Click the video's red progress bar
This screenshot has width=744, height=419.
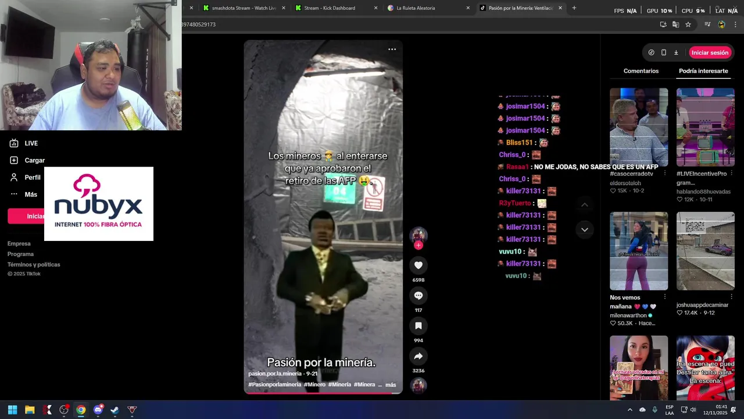[x=323, y=393]
